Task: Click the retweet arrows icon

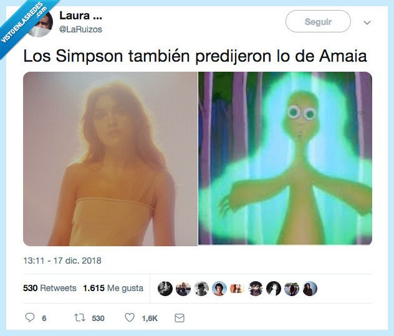Action: (x=80, y=318)
